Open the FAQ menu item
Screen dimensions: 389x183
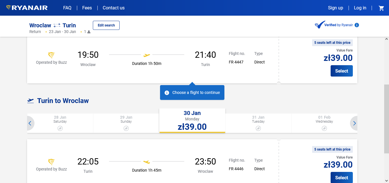67,8
